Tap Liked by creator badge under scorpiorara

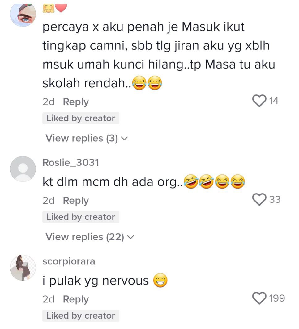[x=81, y=315]
